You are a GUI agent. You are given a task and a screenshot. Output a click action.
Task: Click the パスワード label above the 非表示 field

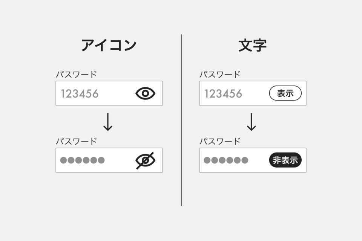click(x=220, y=141)
